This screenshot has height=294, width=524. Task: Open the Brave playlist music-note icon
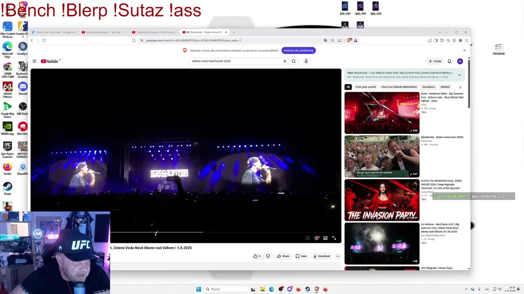tap(429, 40)
